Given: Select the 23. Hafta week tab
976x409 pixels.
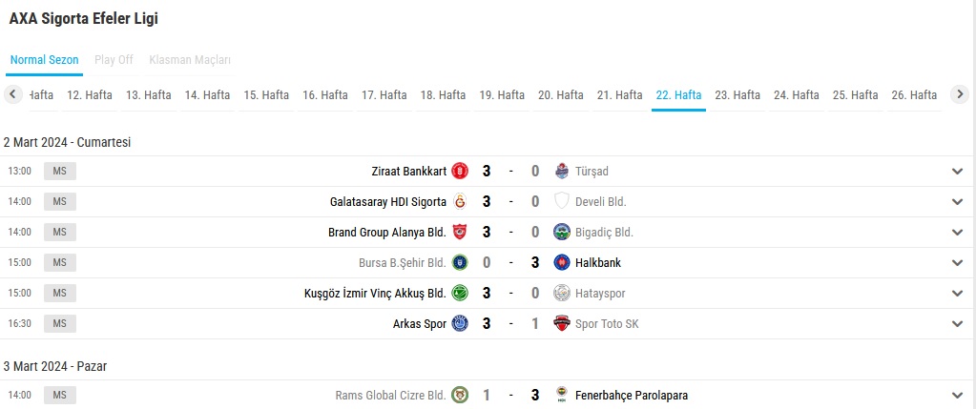Looking at the screenshot, I should click(737, 95).
